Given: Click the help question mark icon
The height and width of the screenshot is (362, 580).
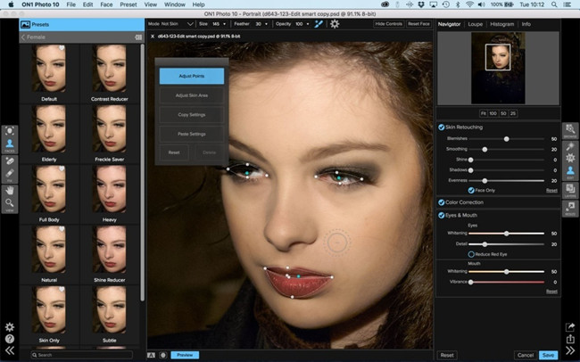Looking at the screenshot, I should [9, 339].
